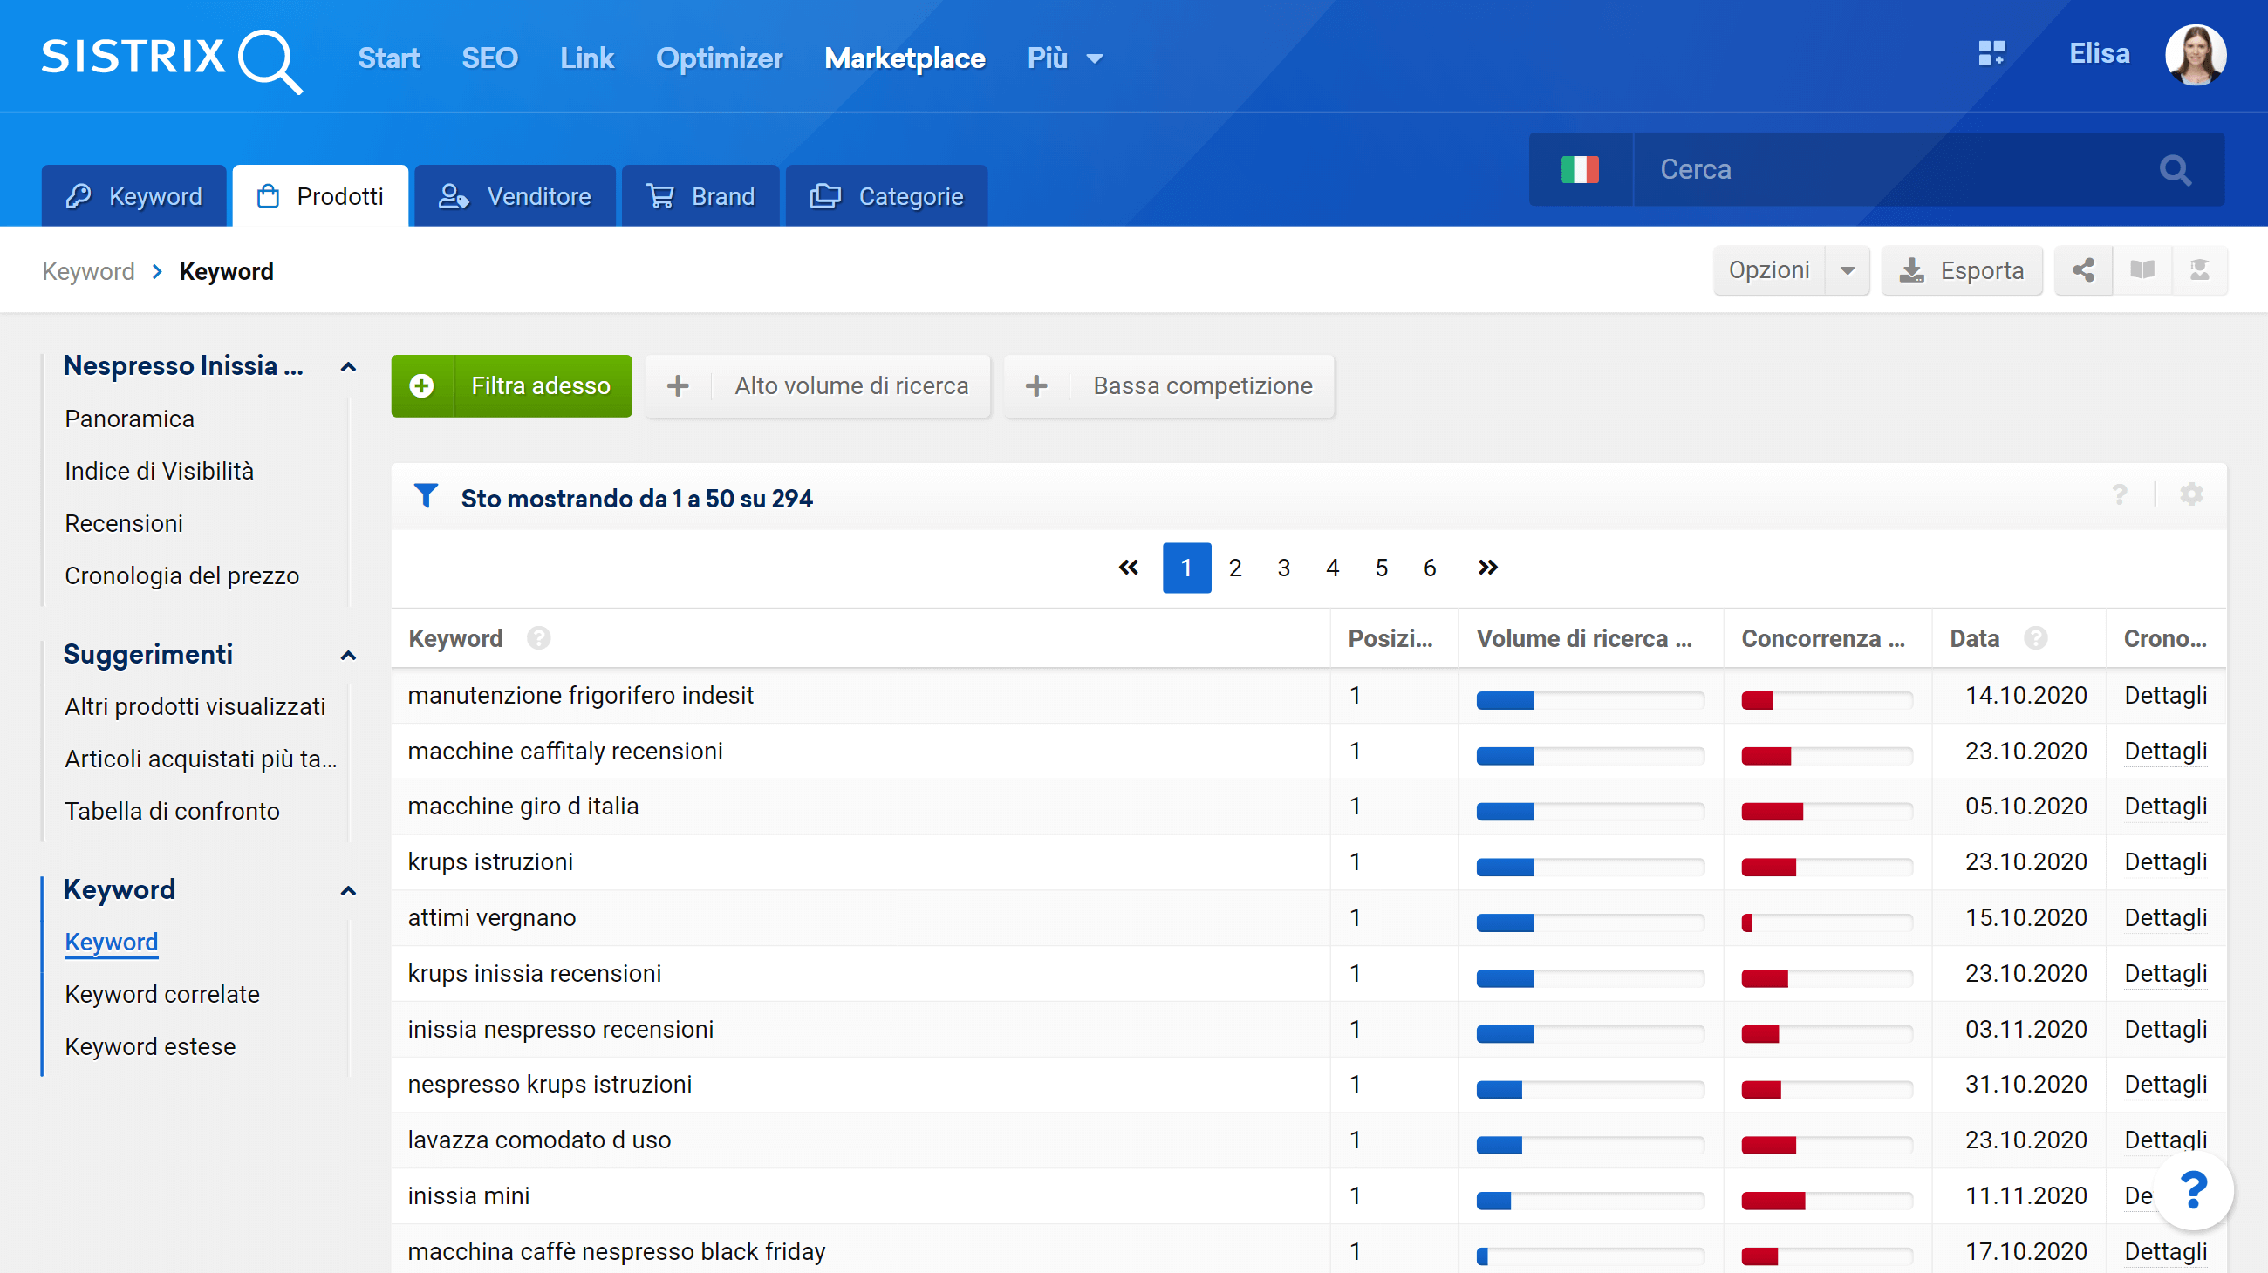Collapse the Suggerimenti section
The image size is (2268, 1273).
coord(349,656)
